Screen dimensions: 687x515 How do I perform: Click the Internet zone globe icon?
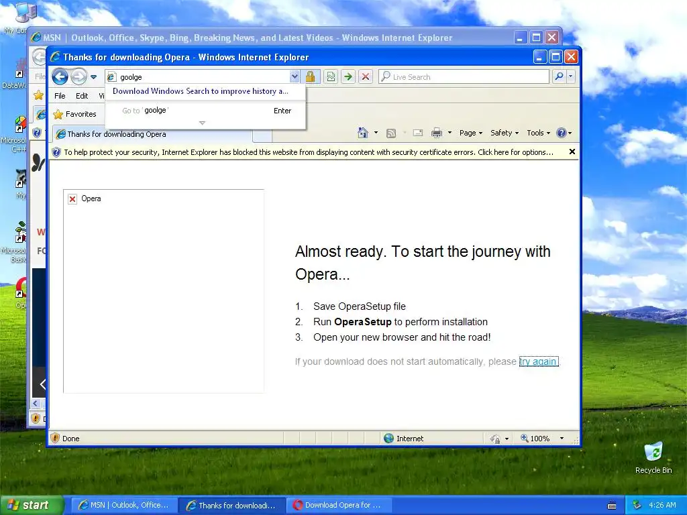[x=388, y=439]
